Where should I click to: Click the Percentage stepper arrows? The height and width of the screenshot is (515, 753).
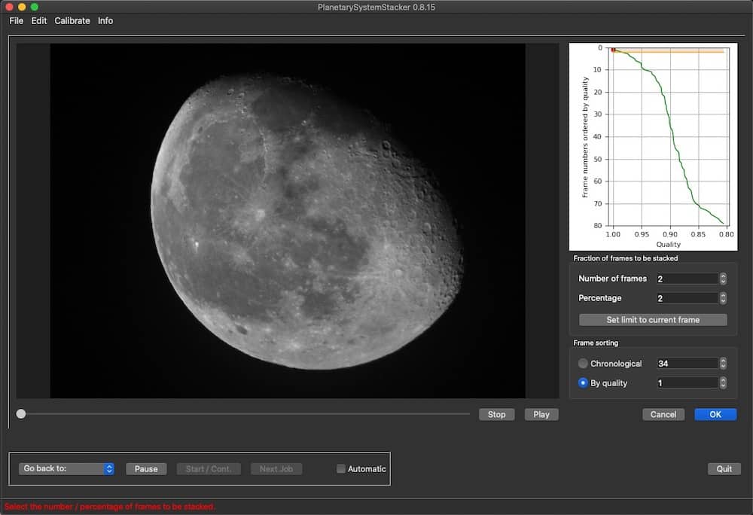coord(723,298)
